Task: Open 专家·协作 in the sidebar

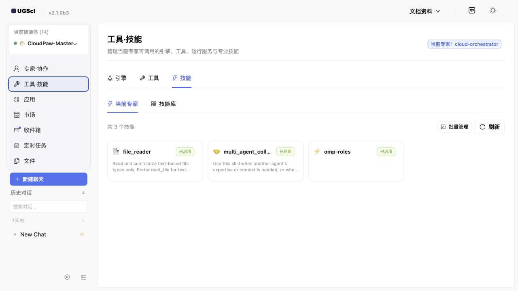Action: [x=49, y=69]
